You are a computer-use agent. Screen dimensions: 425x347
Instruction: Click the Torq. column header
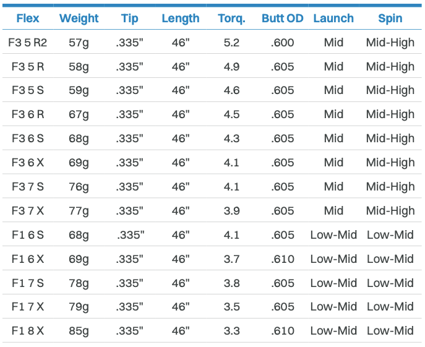[x=232, y=19]
